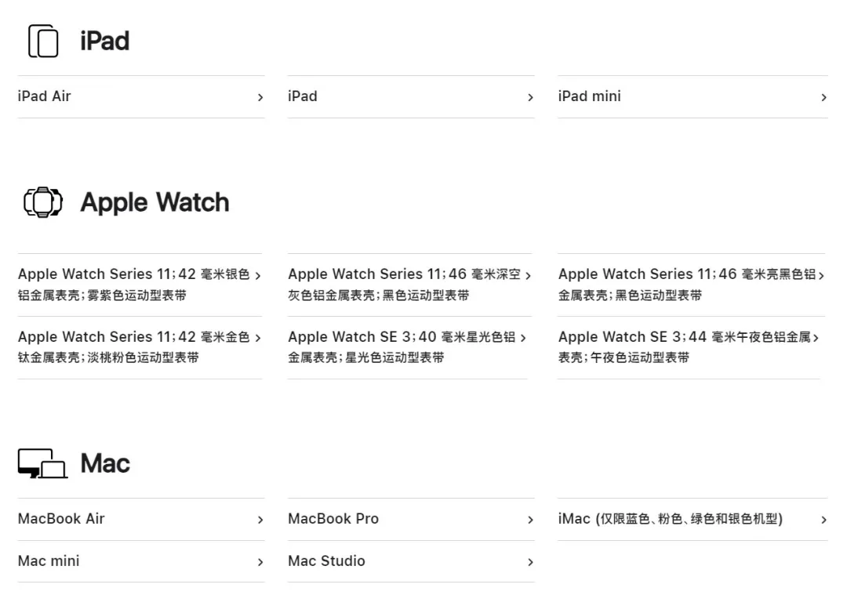Click the Apple Watch section icon
Image resolution: width=847 pixels, height=595 pixels.
(42, 202)
